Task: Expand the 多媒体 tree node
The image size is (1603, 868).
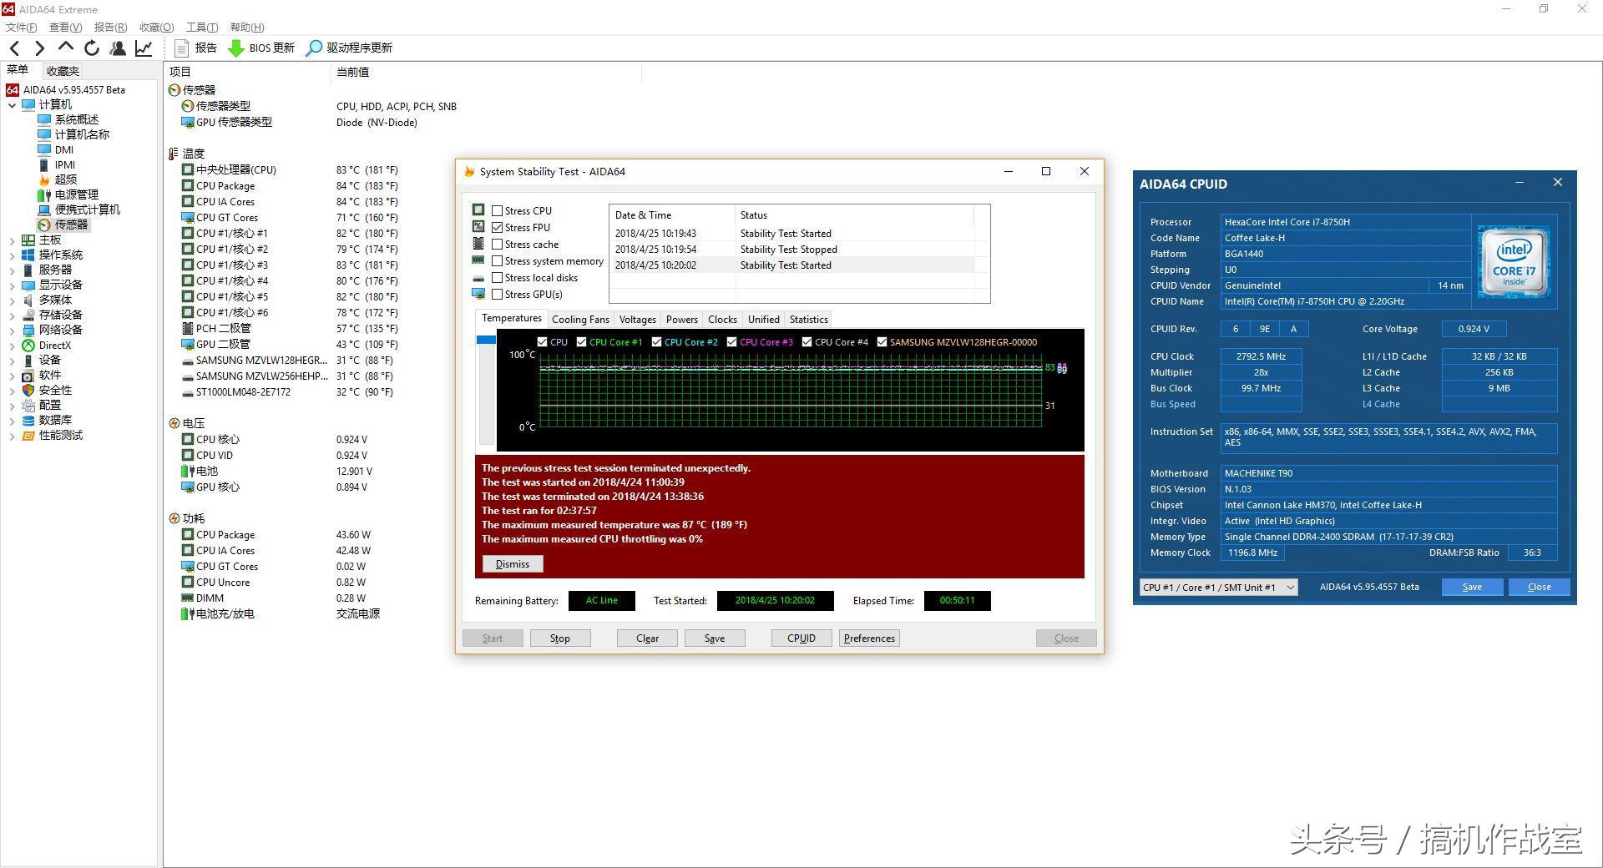Action: coord(12,300)
